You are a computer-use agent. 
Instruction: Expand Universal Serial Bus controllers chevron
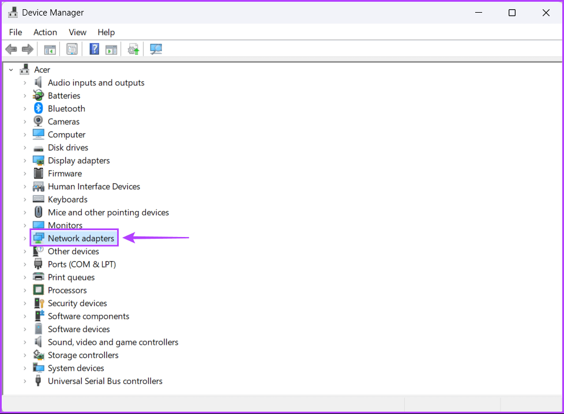25,381
